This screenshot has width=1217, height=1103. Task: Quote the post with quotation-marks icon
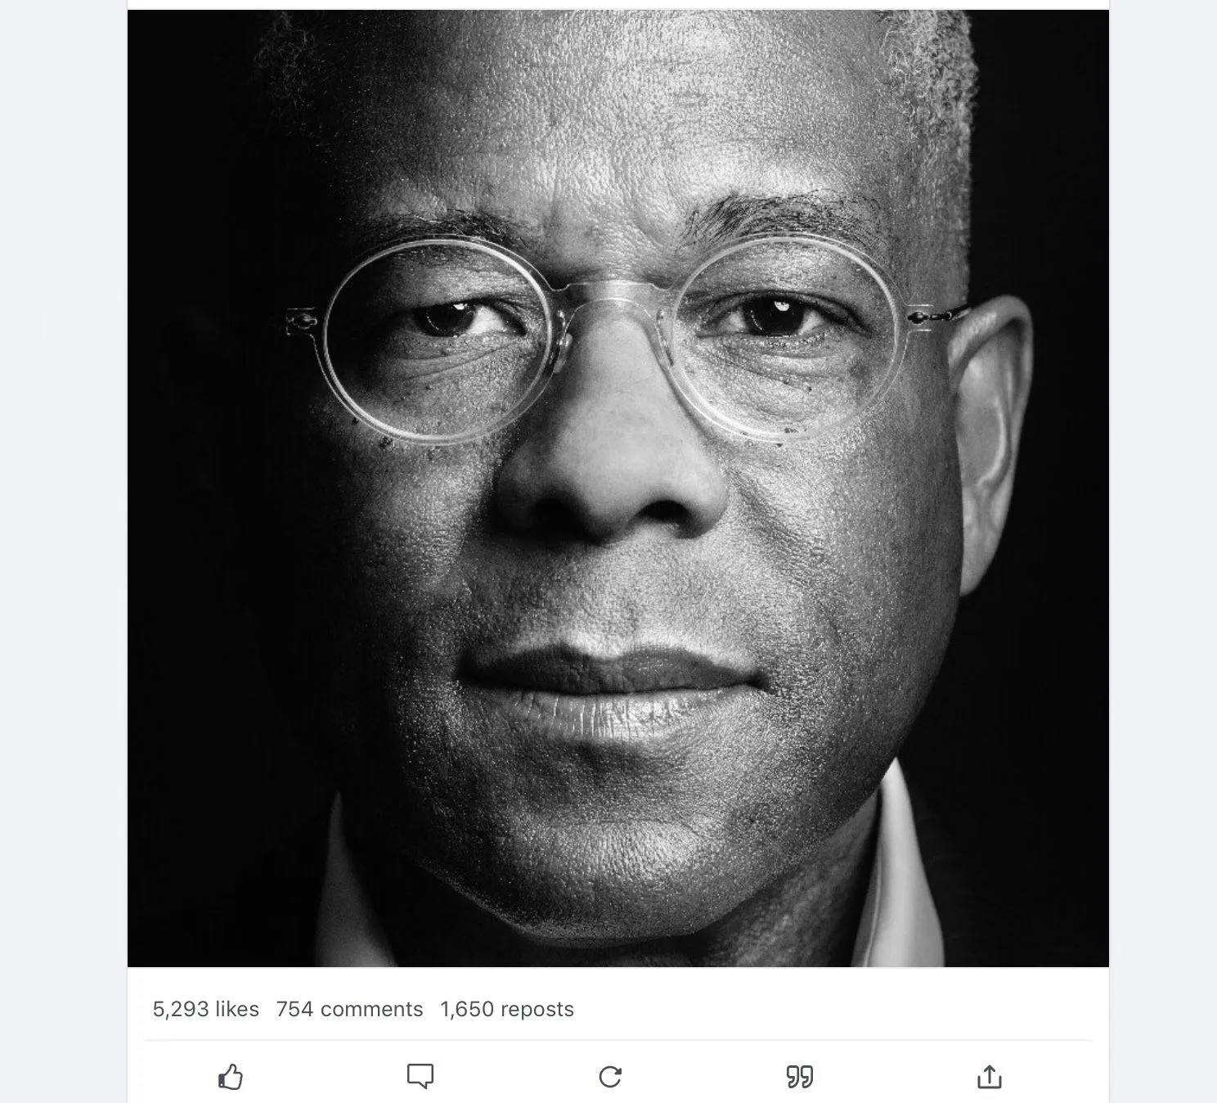(x=800, y=1077)
